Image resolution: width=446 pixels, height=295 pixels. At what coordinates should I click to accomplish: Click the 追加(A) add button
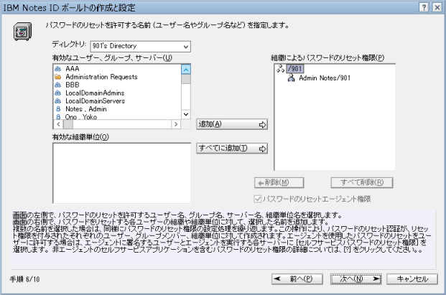click(x=232, y=124)
